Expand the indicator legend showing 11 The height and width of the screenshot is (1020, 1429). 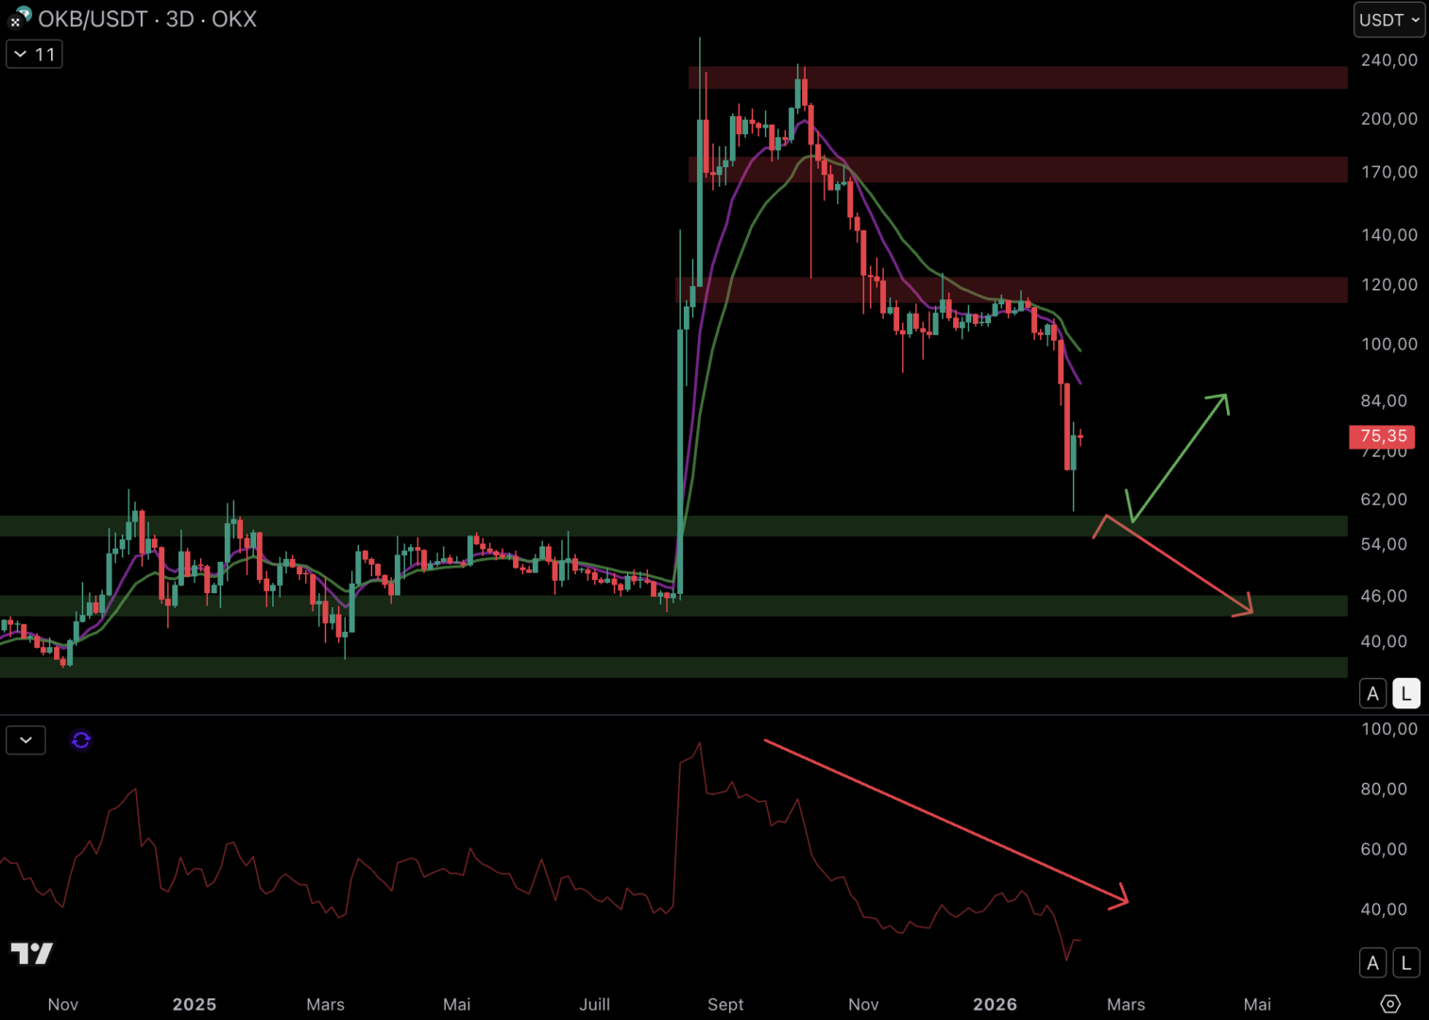34,55
